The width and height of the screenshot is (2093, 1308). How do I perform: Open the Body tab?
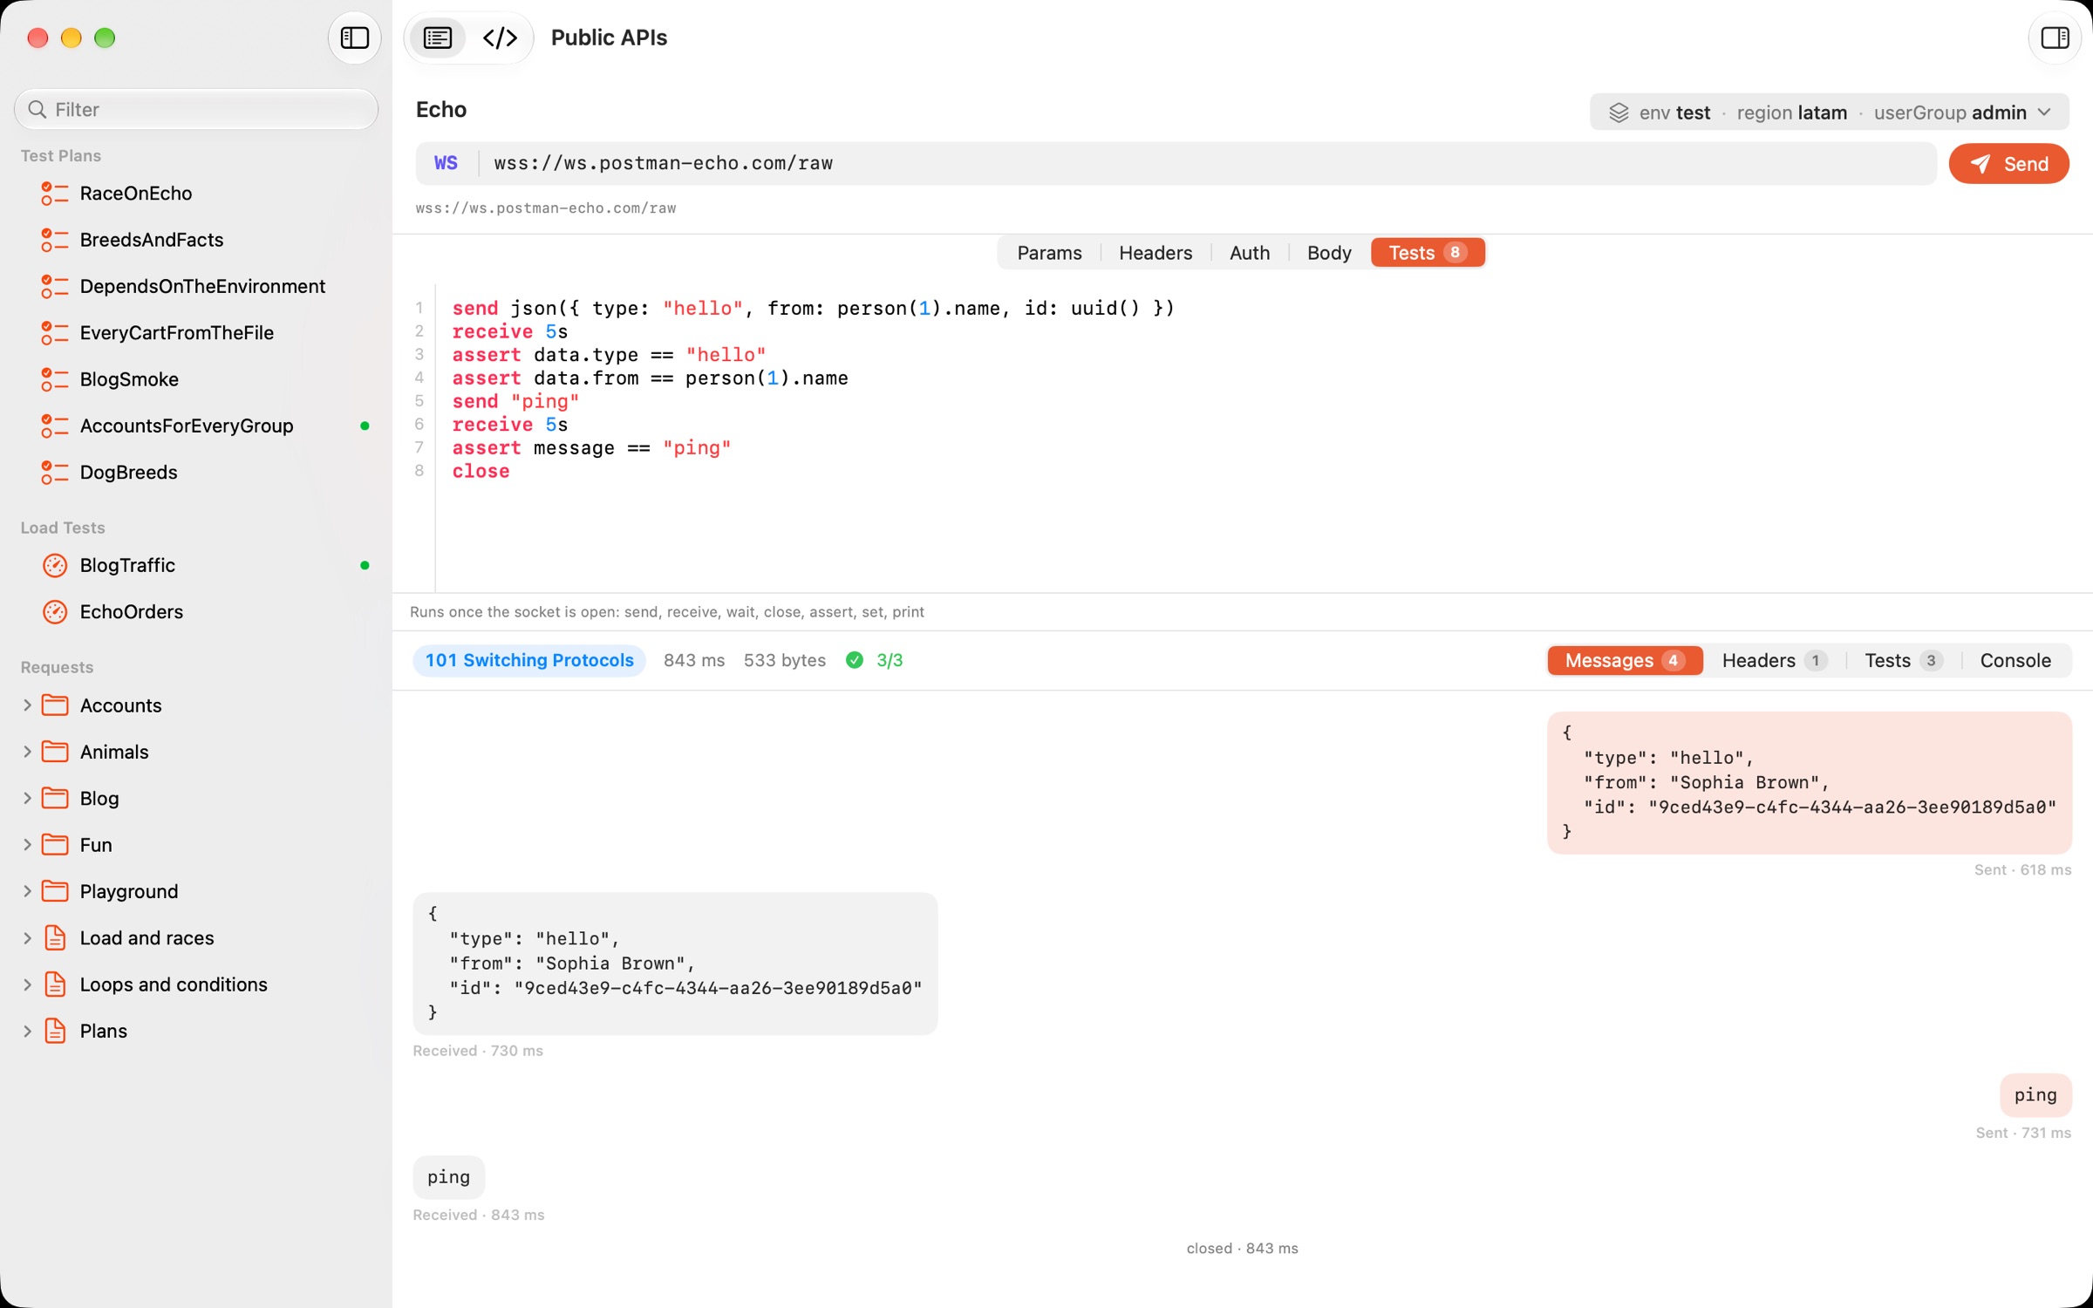[x=1329, y=253]
